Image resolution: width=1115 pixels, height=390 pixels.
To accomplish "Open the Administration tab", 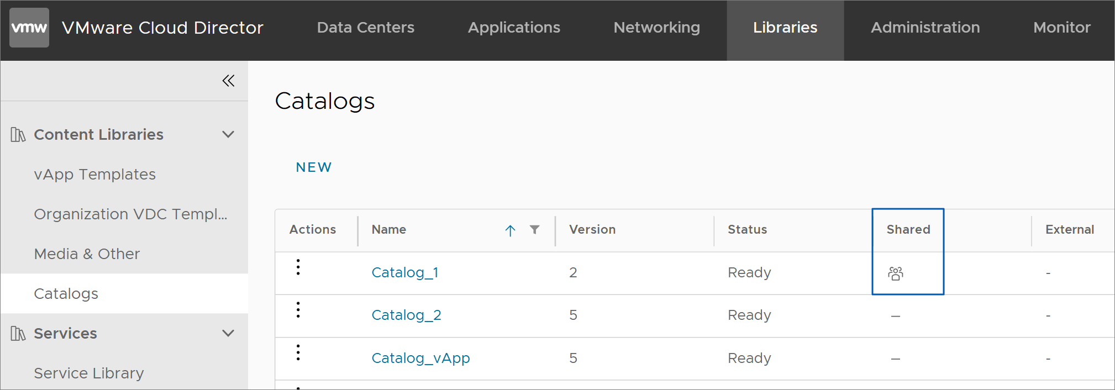I will pos(925,28).
